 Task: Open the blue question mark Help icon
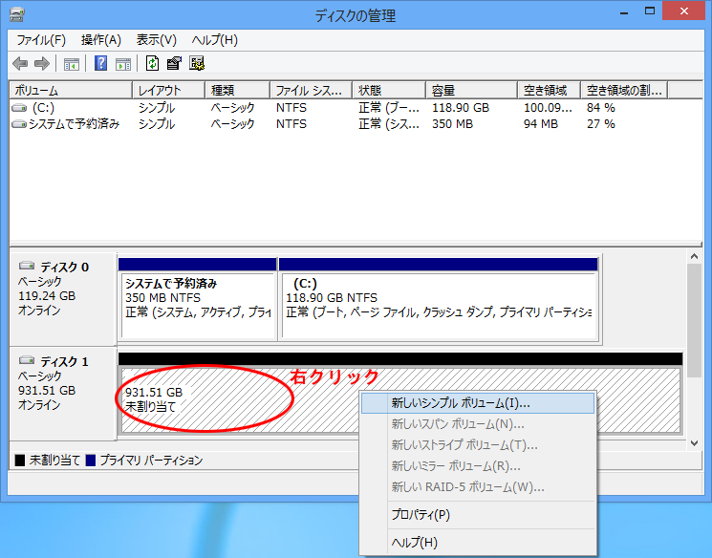click(100, 64)
